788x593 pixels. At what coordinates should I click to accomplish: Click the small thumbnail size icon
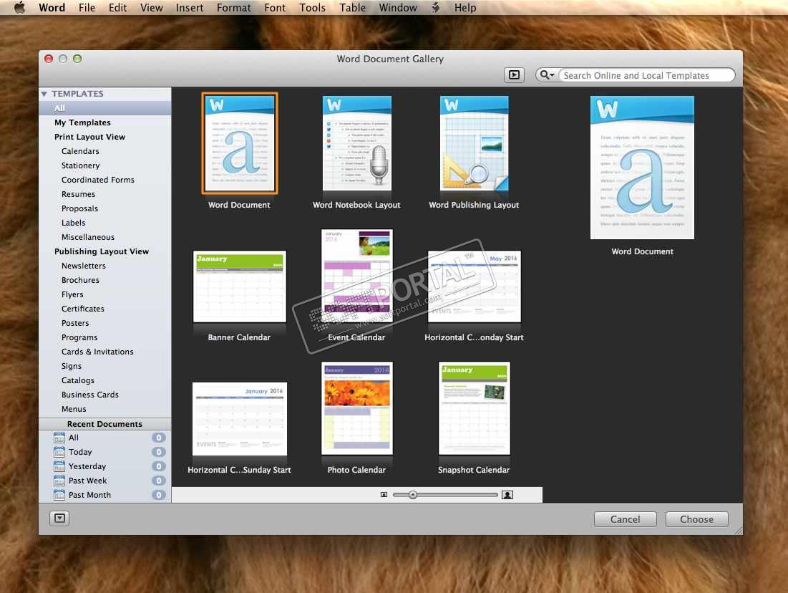pyautogui.click(x=384, y=495)
